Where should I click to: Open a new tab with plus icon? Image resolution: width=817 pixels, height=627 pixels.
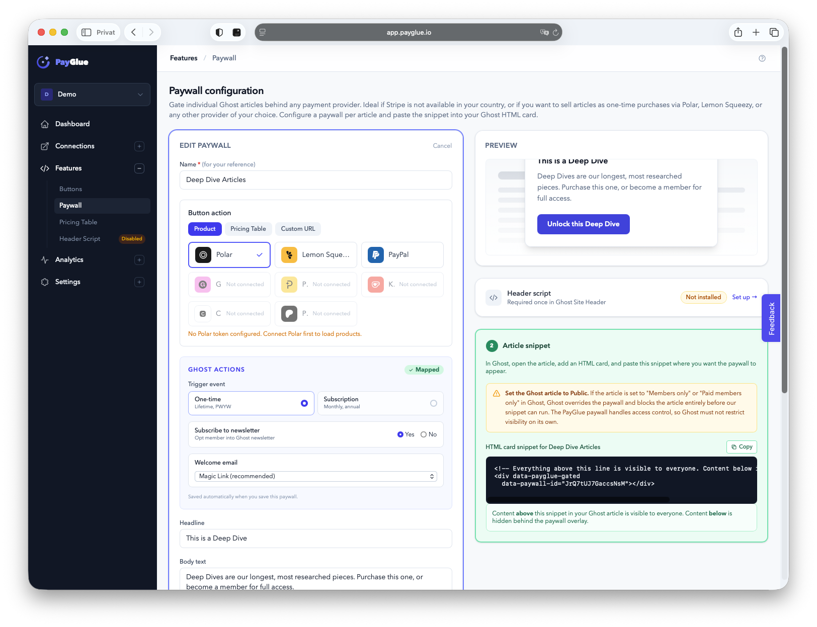(756, 32)
